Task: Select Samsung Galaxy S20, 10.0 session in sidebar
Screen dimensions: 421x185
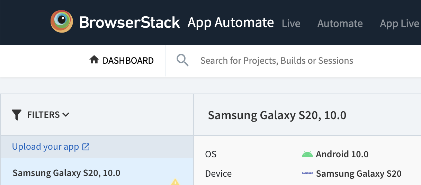Action: point(97,171)
